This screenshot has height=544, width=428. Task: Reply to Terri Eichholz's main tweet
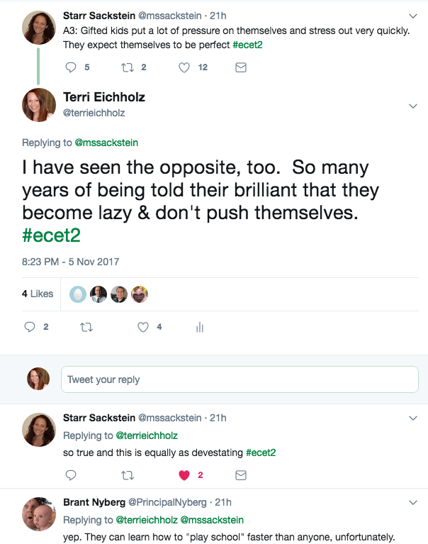click(30, 327)
